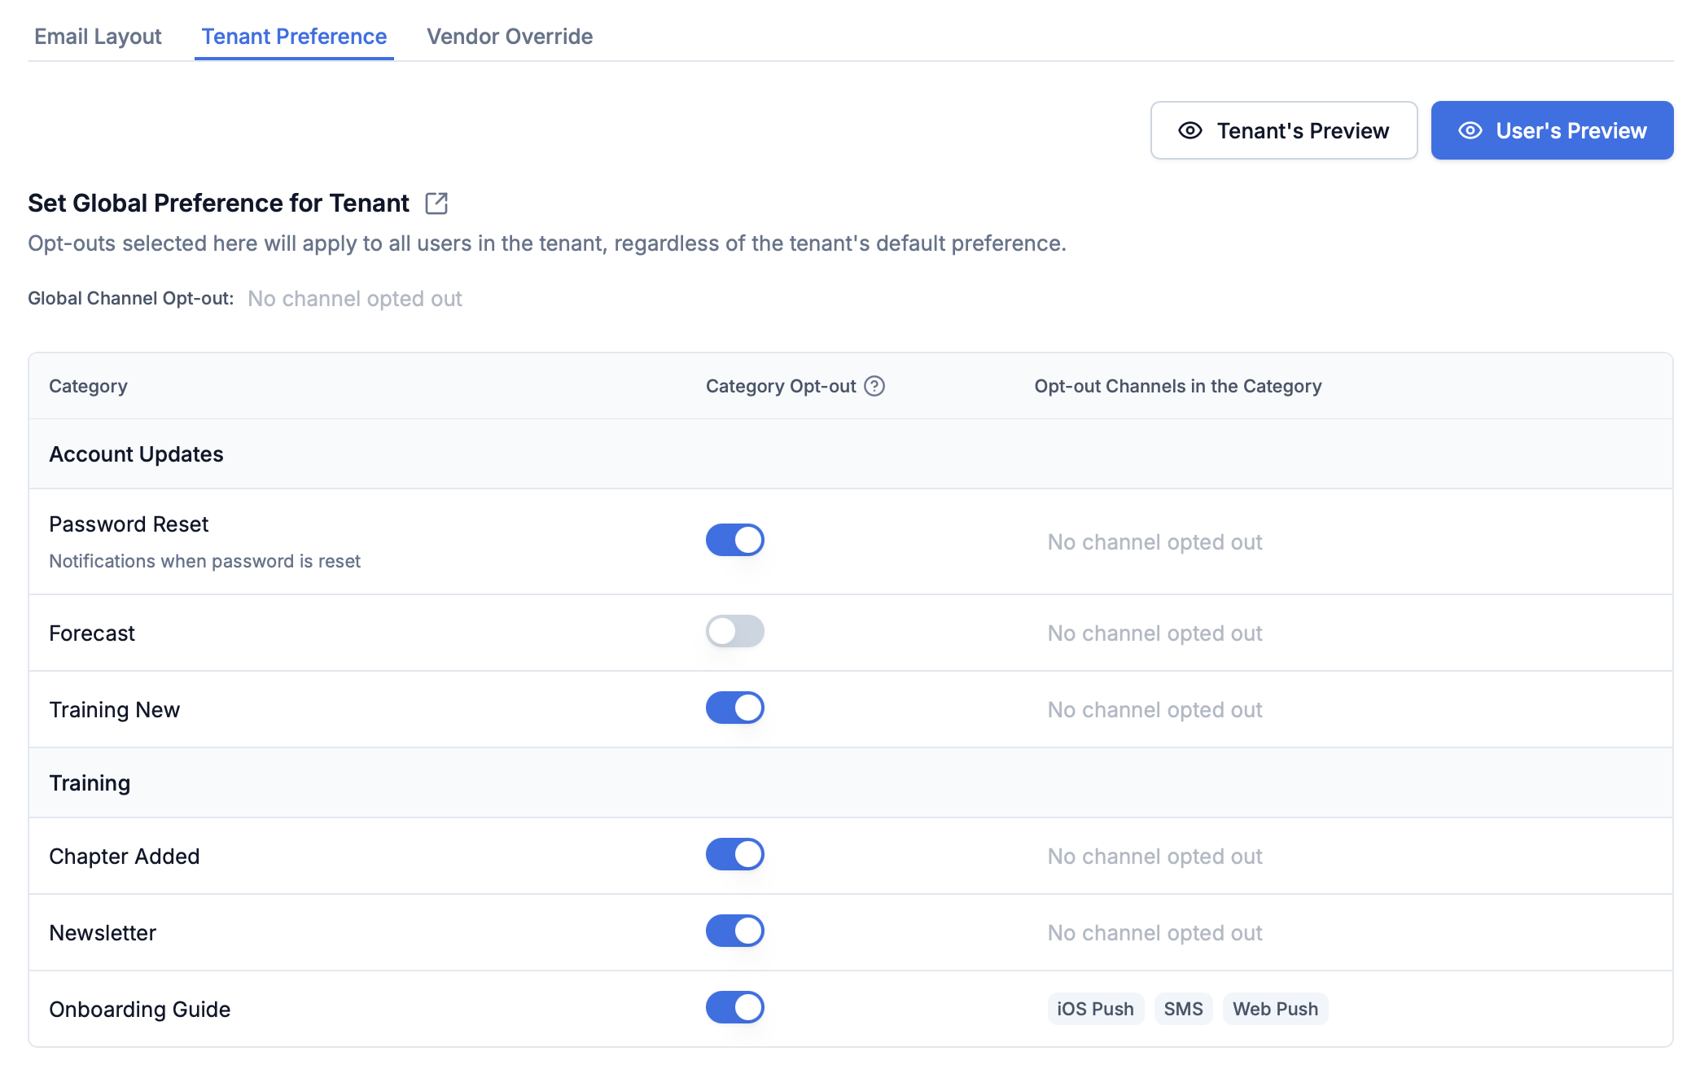The height and width of the screenshot is (1078, 1700).
Task: Click the SMS channel tag
Action: click(x=1183, y=1009)
